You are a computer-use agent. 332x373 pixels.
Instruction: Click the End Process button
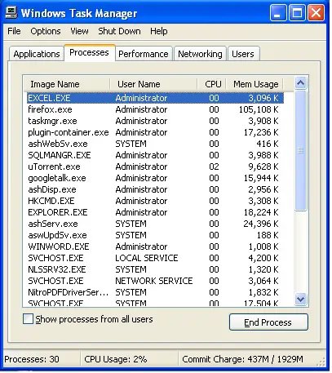(268, 322)
